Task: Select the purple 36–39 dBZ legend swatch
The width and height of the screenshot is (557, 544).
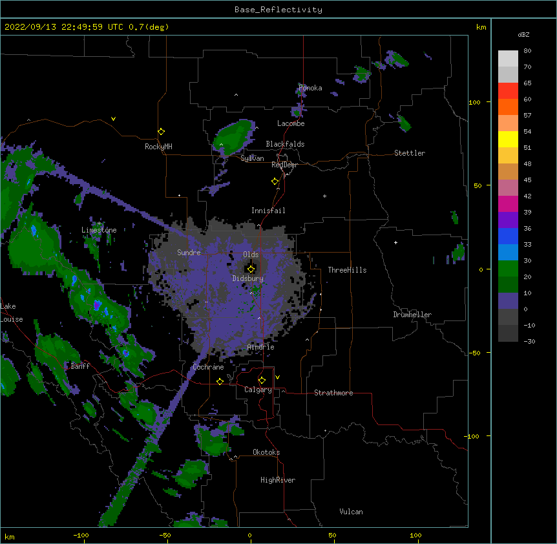Action: [508, 220]
